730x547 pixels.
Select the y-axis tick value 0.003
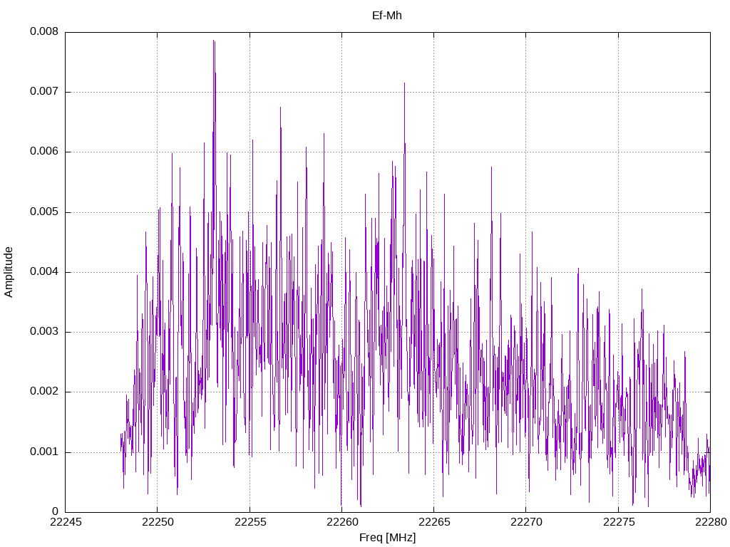point(44,332)
